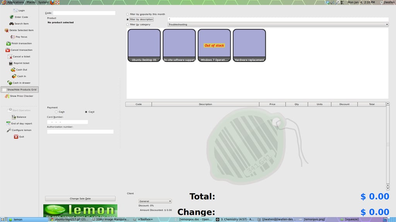Click Finish transaction icon
Image resolution: width=396 pixels, height=222 pixels.
tap(9, 43)
